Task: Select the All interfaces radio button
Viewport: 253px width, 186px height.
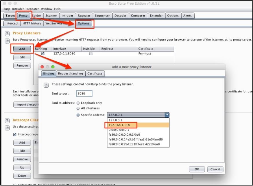Action: (78, 108)
